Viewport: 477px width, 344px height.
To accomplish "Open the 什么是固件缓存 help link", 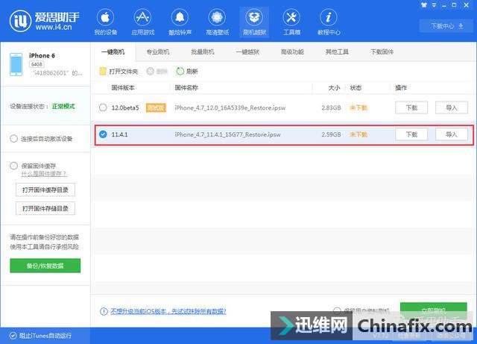I will pyautogui.click(x=44, y=174).
